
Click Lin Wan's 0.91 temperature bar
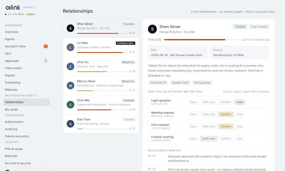(x=102, y=52)
